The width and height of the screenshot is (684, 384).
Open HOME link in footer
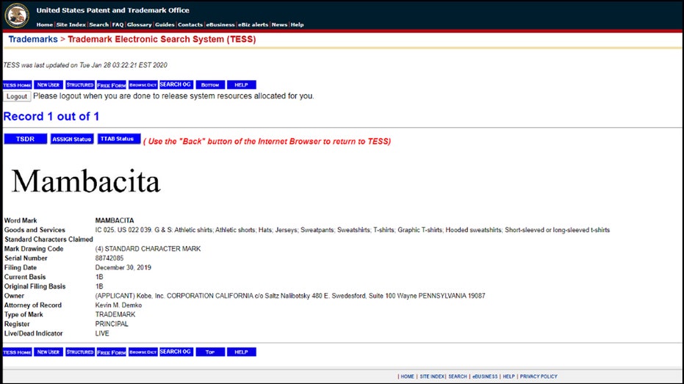[407, 377]
